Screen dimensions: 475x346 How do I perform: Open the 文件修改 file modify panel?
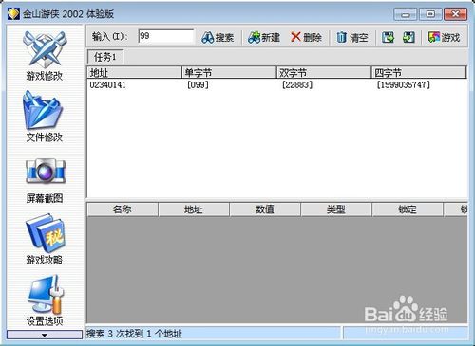pyautogui.click(x=45, y=117)
